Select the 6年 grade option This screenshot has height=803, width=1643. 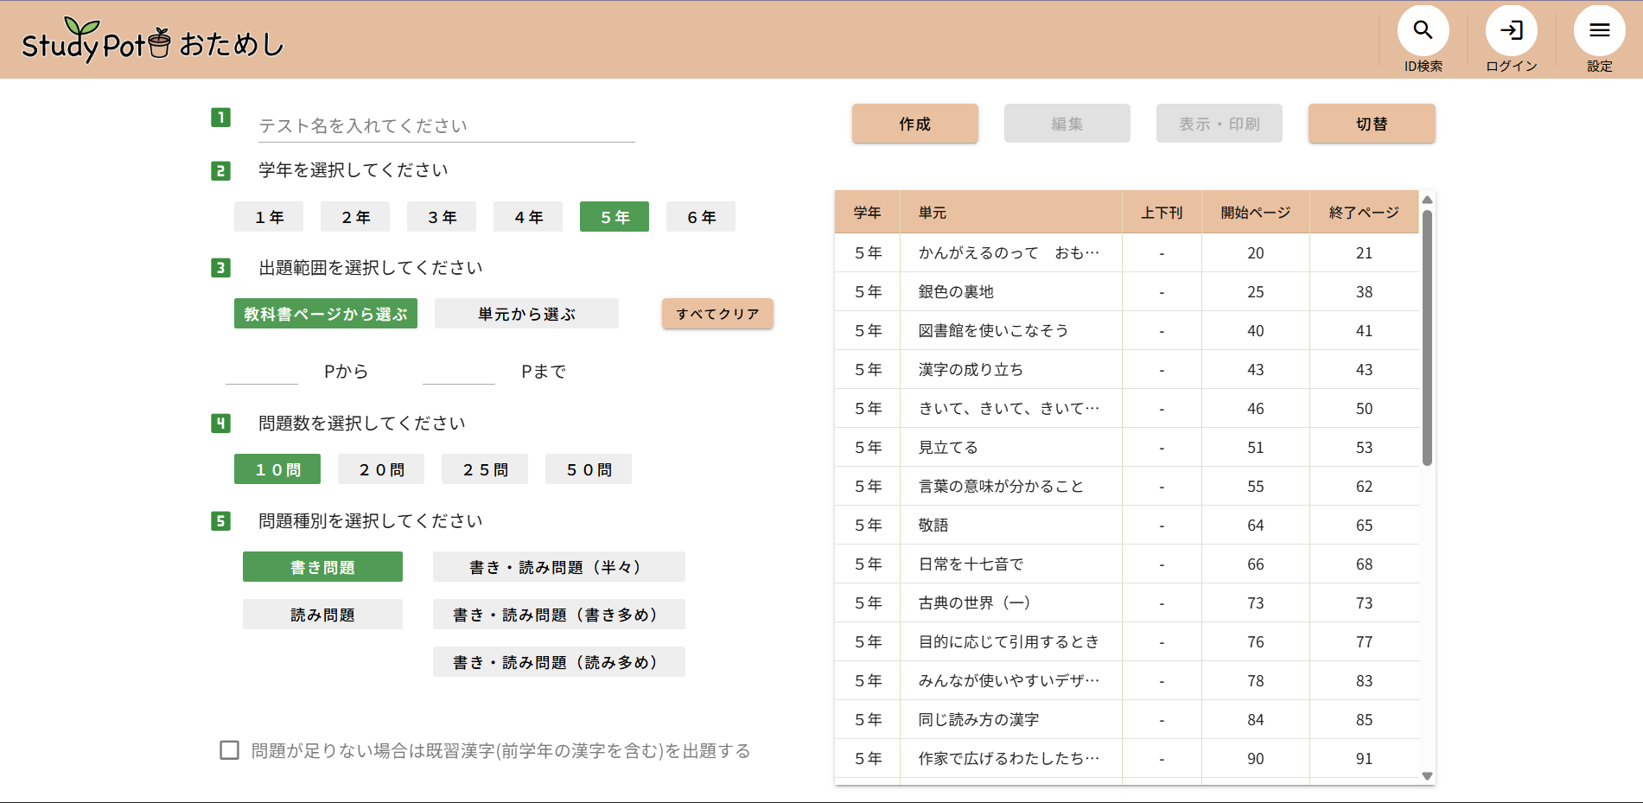tap(701, 217)
